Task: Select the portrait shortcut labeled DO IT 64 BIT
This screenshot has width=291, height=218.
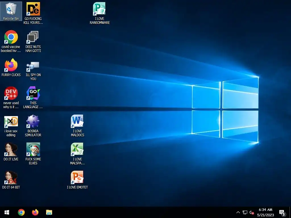Action: [x=11, y=180]
